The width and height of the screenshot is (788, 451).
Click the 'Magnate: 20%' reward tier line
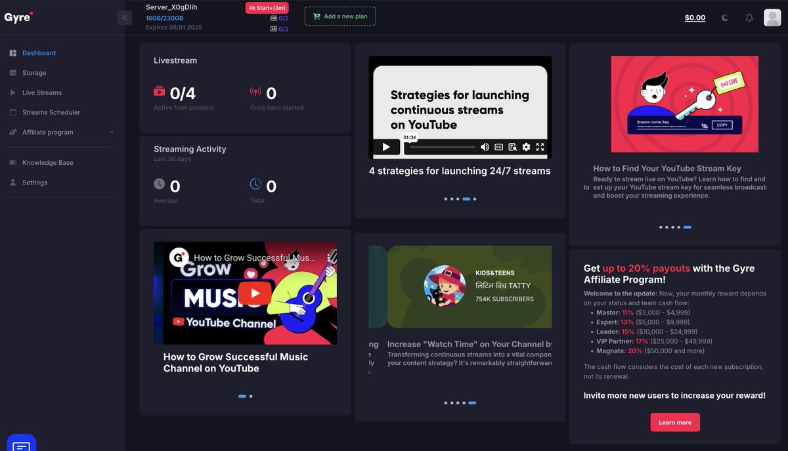pyautogui.click(x=651, y=351)
